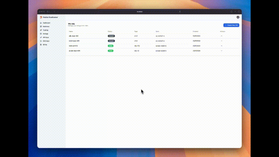Click the browser address bar
This screenshot has height=157, width=279.
point(139,11)
